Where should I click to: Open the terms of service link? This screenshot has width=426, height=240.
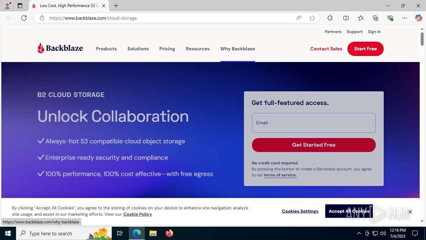(280, 175)
